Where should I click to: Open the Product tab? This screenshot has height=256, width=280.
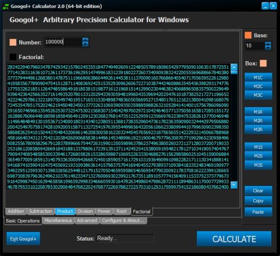pyautogui.click(x=65, y=211)
